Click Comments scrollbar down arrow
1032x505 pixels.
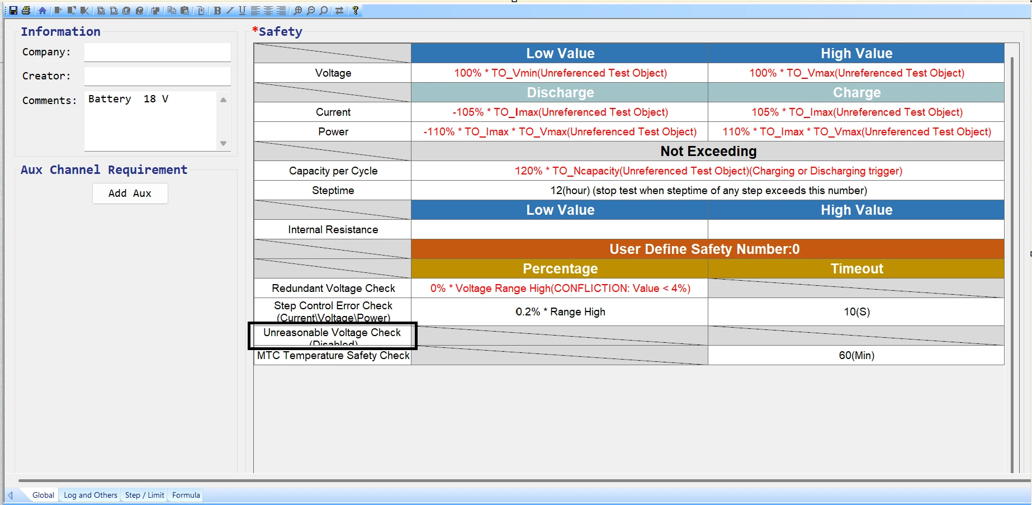224,143
